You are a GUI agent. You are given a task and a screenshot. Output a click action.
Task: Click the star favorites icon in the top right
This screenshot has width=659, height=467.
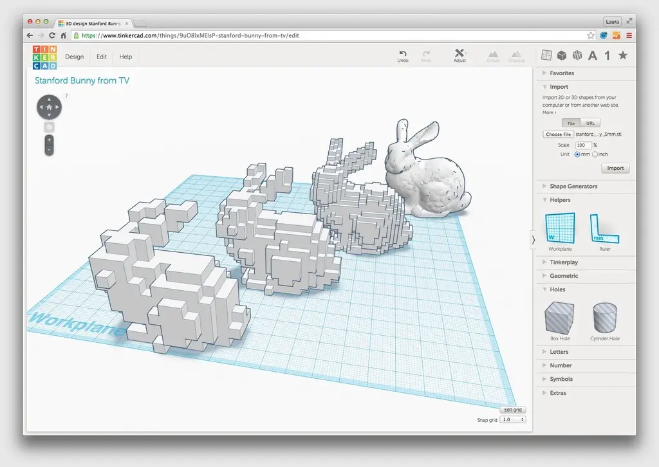[622, 55]
